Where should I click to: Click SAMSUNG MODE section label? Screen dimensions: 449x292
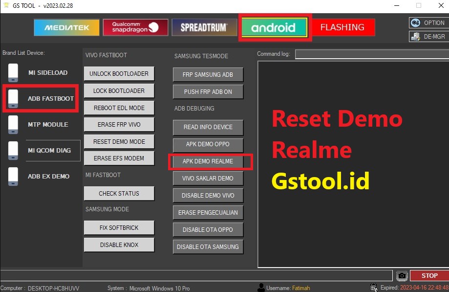(x=107, y=209)
